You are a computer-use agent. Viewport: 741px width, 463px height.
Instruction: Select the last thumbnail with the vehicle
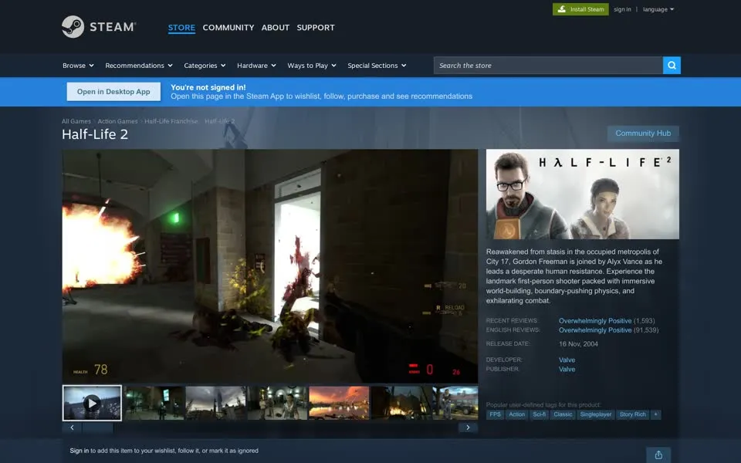tap(455, 403)
